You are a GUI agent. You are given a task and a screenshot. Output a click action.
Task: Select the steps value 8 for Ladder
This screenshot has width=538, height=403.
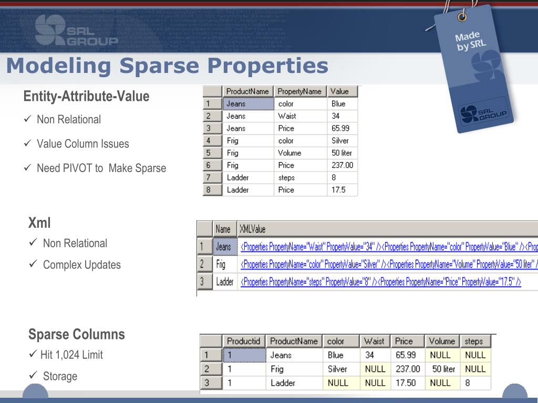(475, 383)
